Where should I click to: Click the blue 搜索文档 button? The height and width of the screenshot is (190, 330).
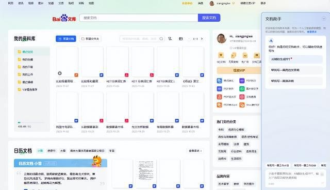tap(209, 18)
